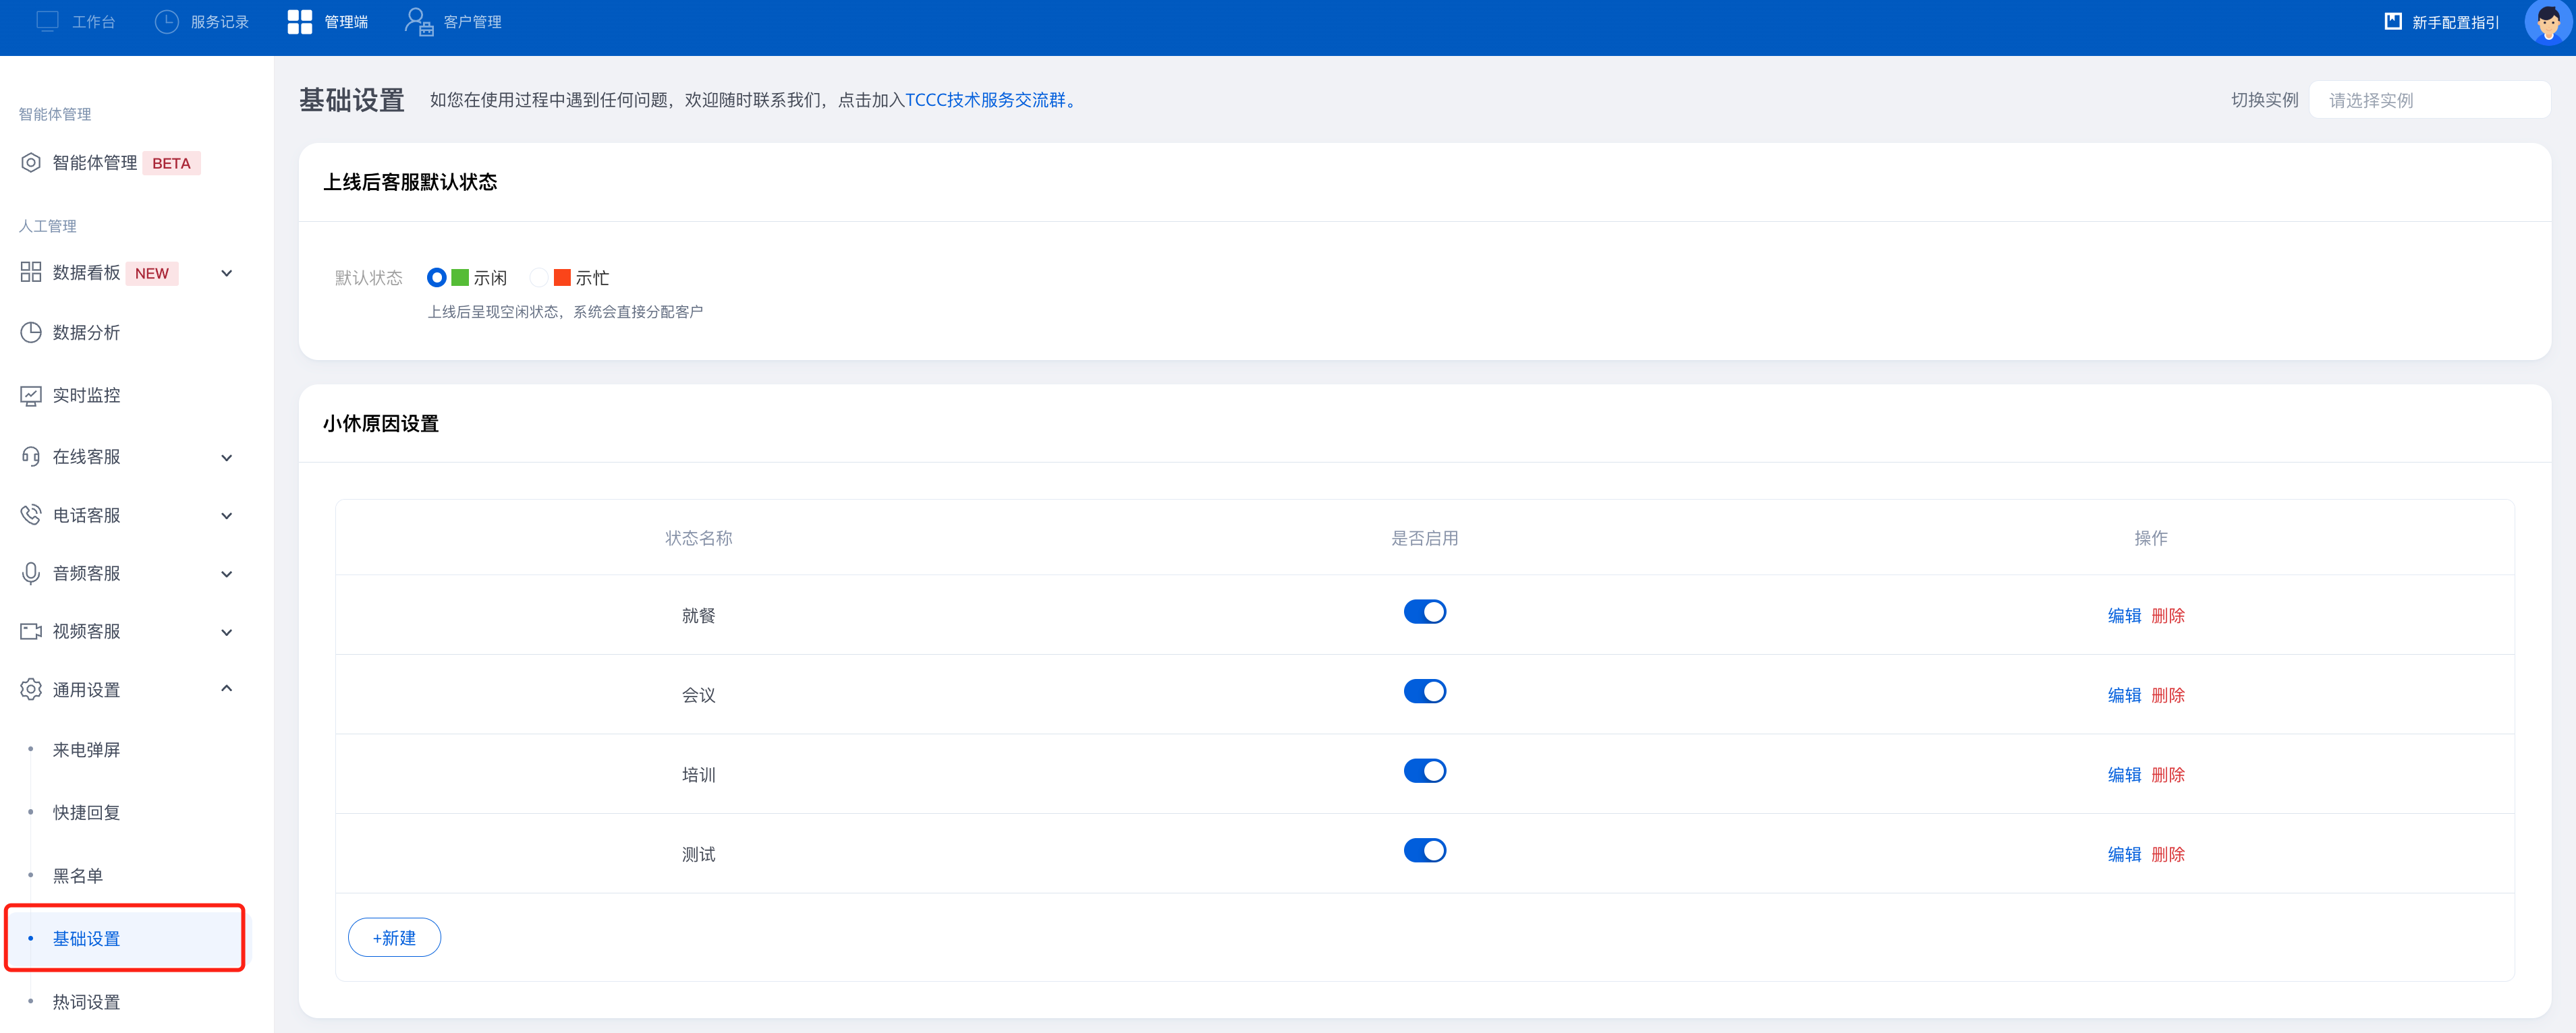Toggle the 就餐 enable switch
2576x1033 pixels.
(1424, 612)
